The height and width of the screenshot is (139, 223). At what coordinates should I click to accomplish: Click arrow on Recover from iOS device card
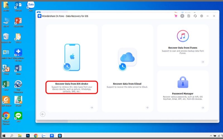[92, 108]
